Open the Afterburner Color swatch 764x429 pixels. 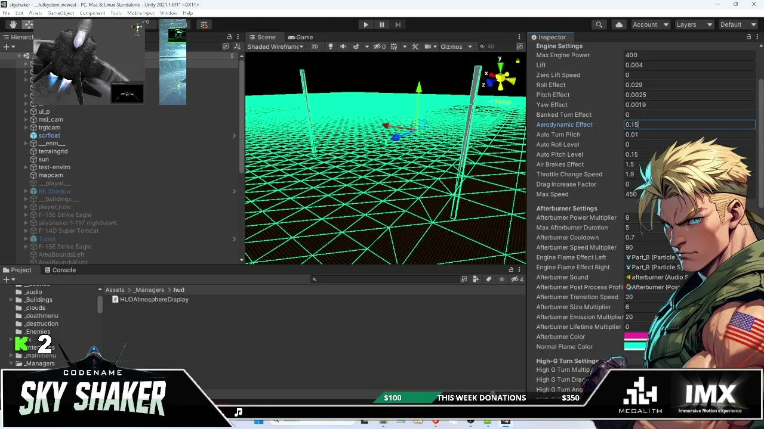tap(636, 337)
